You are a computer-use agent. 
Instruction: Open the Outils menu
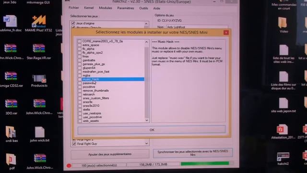click(x=143, y=8)
